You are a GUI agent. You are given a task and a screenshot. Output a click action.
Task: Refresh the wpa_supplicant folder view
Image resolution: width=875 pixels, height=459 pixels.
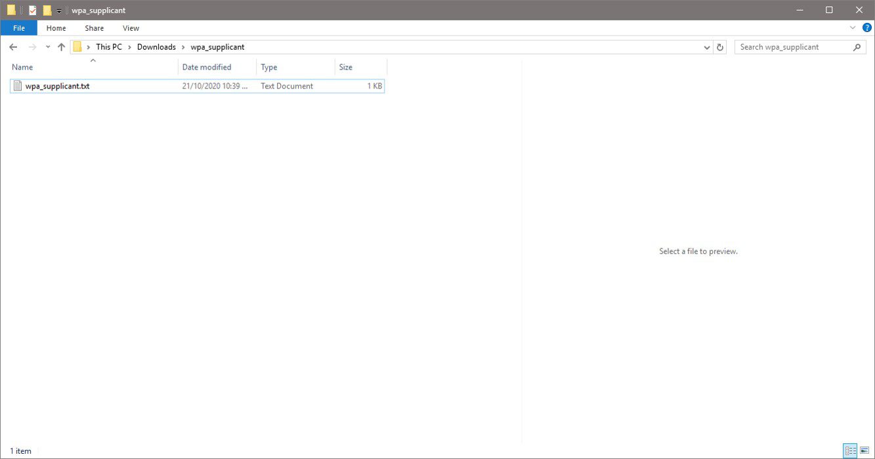720,47
